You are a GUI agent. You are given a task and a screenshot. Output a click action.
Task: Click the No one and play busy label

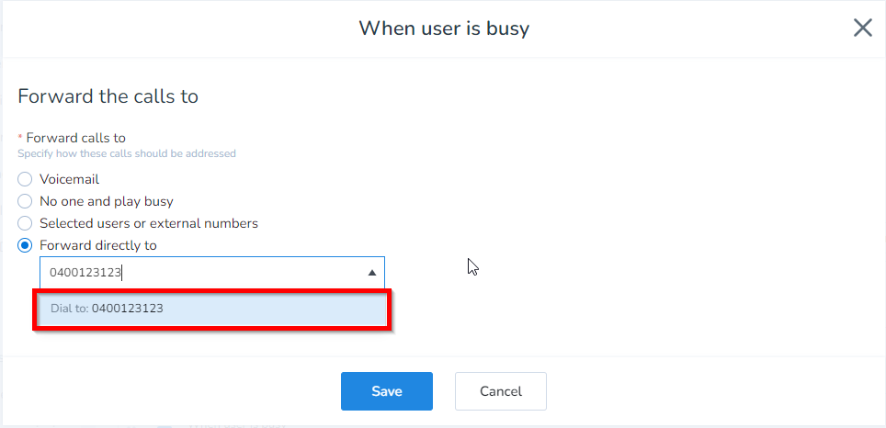click(x=106, y=201)
